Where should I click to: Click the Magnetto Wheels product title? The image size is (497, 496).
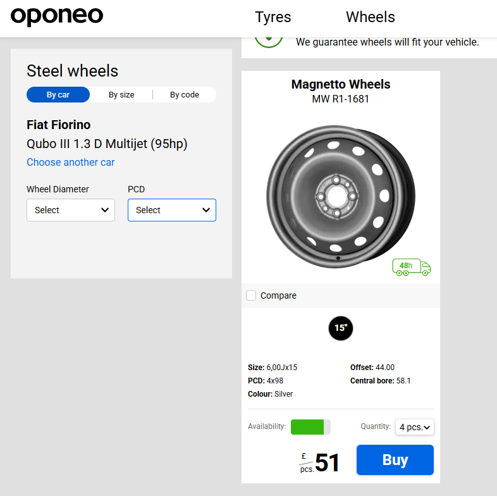point(341,84)
